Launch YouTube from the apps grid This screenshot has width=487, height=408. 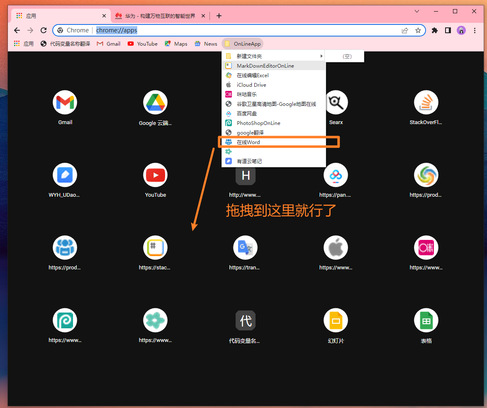[x=155, y=175]
